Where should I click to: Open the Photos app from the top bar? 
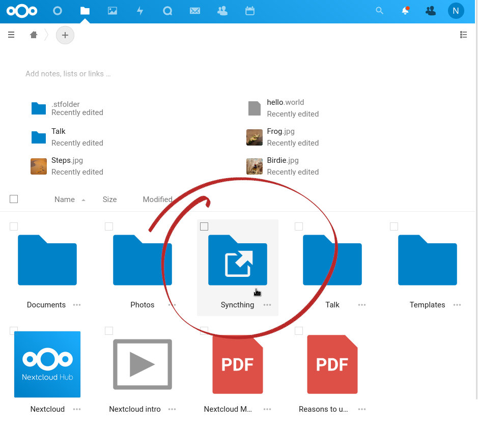click(x=113, y=11)
